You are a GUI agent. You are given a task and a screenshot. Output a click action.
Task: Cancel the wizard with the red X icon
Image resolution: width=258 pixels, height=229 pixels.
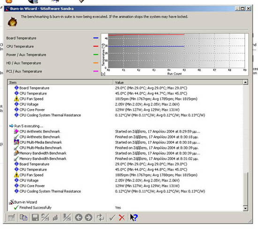tap(122, 218)
